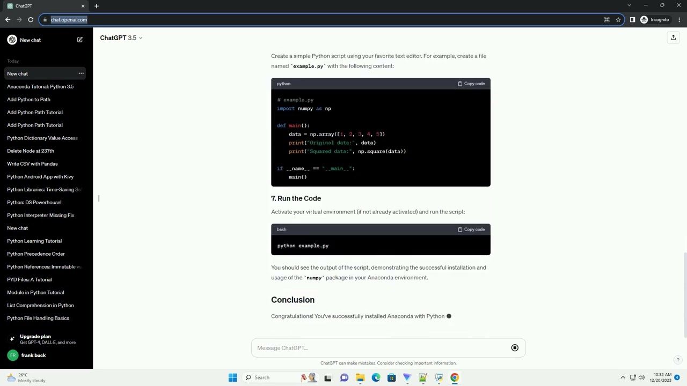Viewport: 687px width, 386px height.
Task: Go back using the browser back arrow
Action: 8,20
